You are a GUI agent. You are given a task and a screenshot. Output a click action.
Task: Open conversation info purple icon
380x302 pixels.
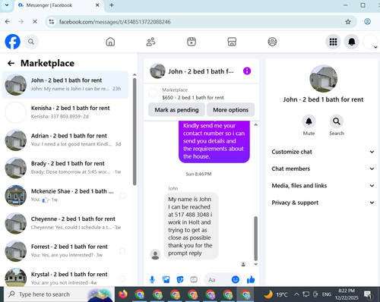point(247,71)
